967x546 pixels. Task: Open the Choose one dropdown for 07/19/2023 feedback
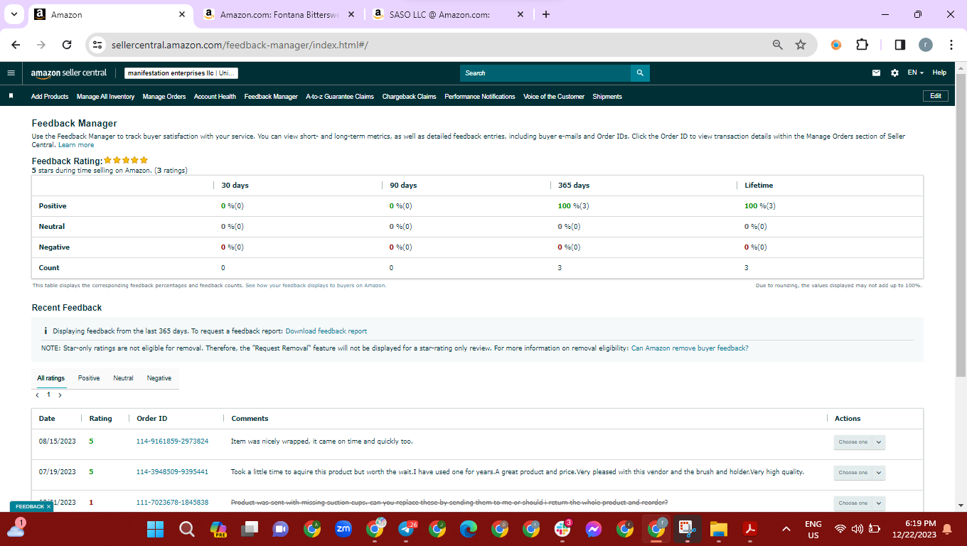click(859, 473)
